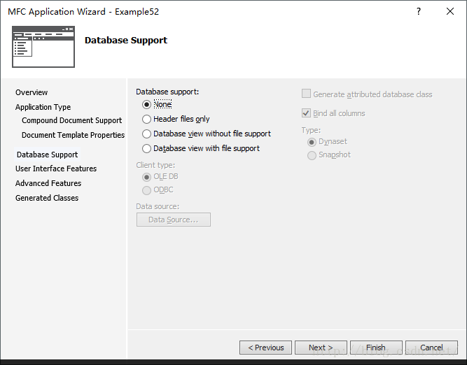Open the Application Type page
Image resolution: width=467 pixels, height=365 pixels.
pos(43,107)
